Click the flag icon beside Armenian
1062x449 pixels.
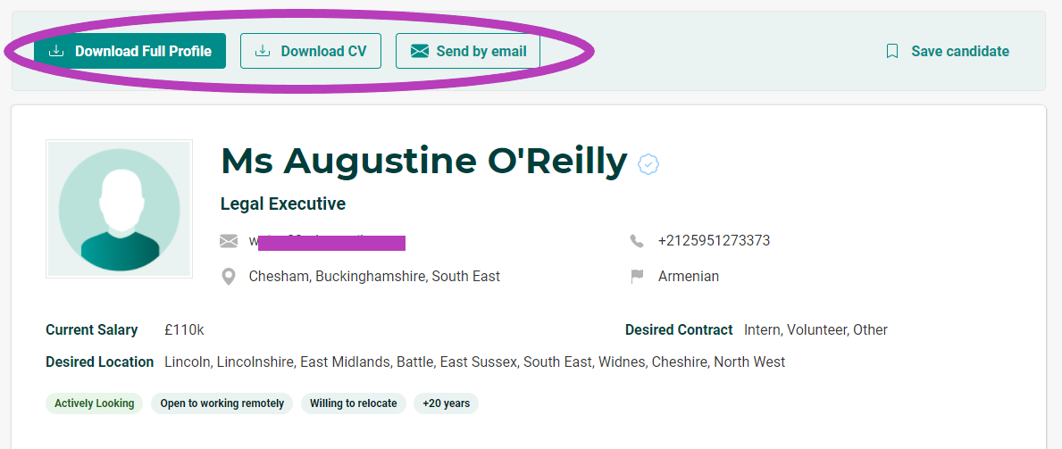tap(637, 277)
